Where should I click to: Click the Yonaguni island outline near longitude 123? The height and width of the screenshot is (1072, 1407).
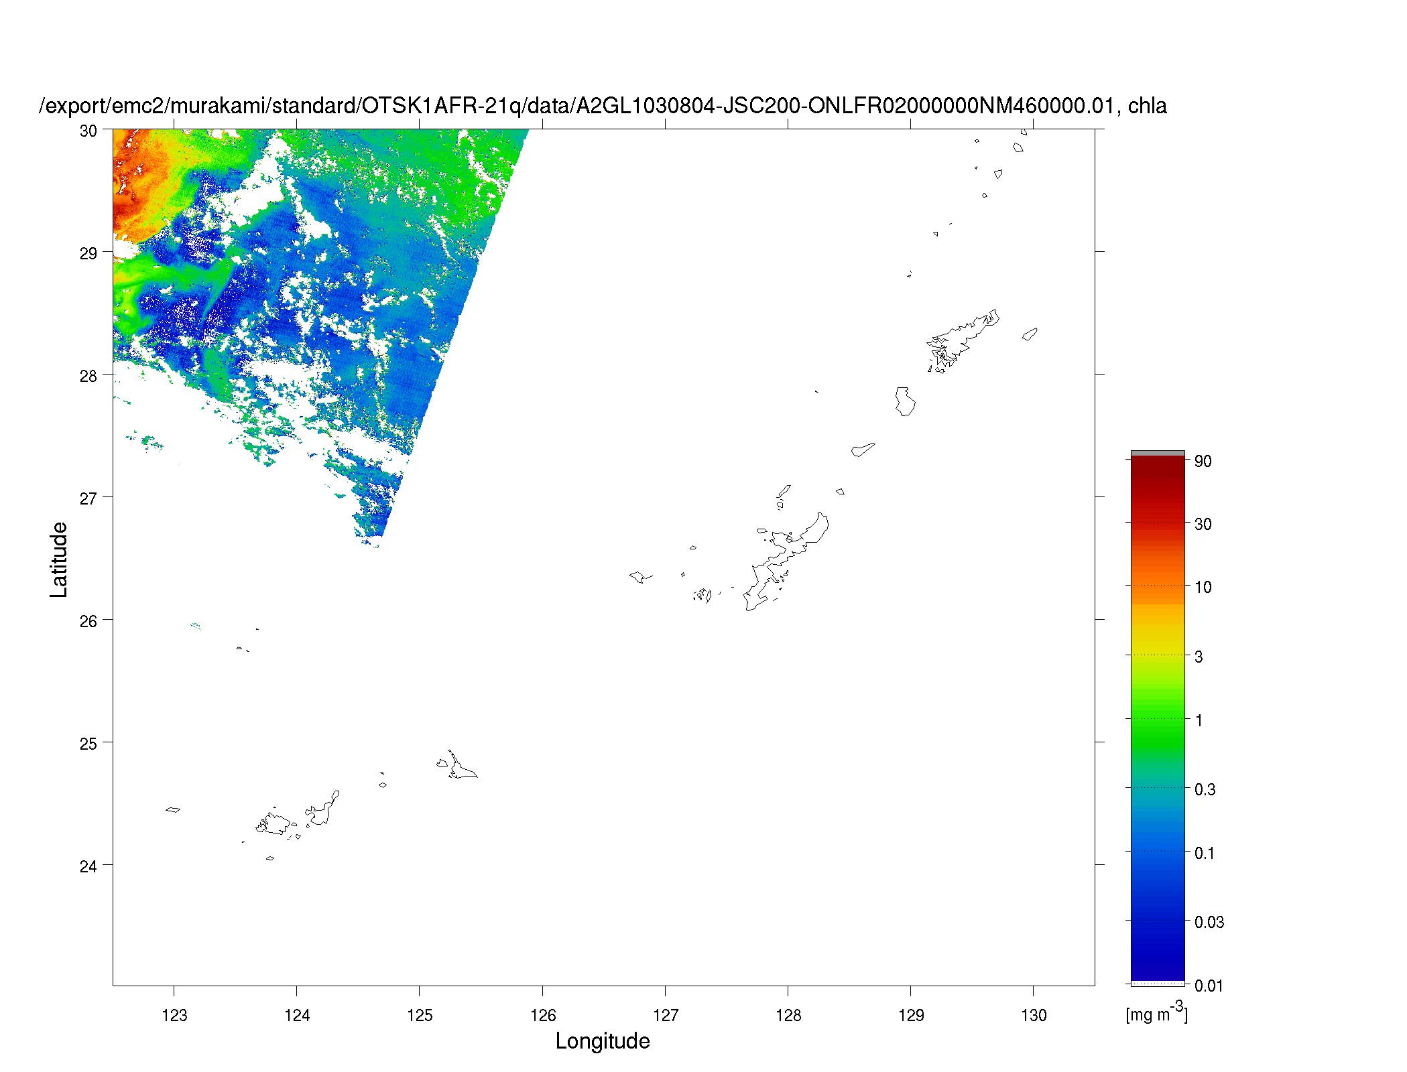tap(173, 809)
